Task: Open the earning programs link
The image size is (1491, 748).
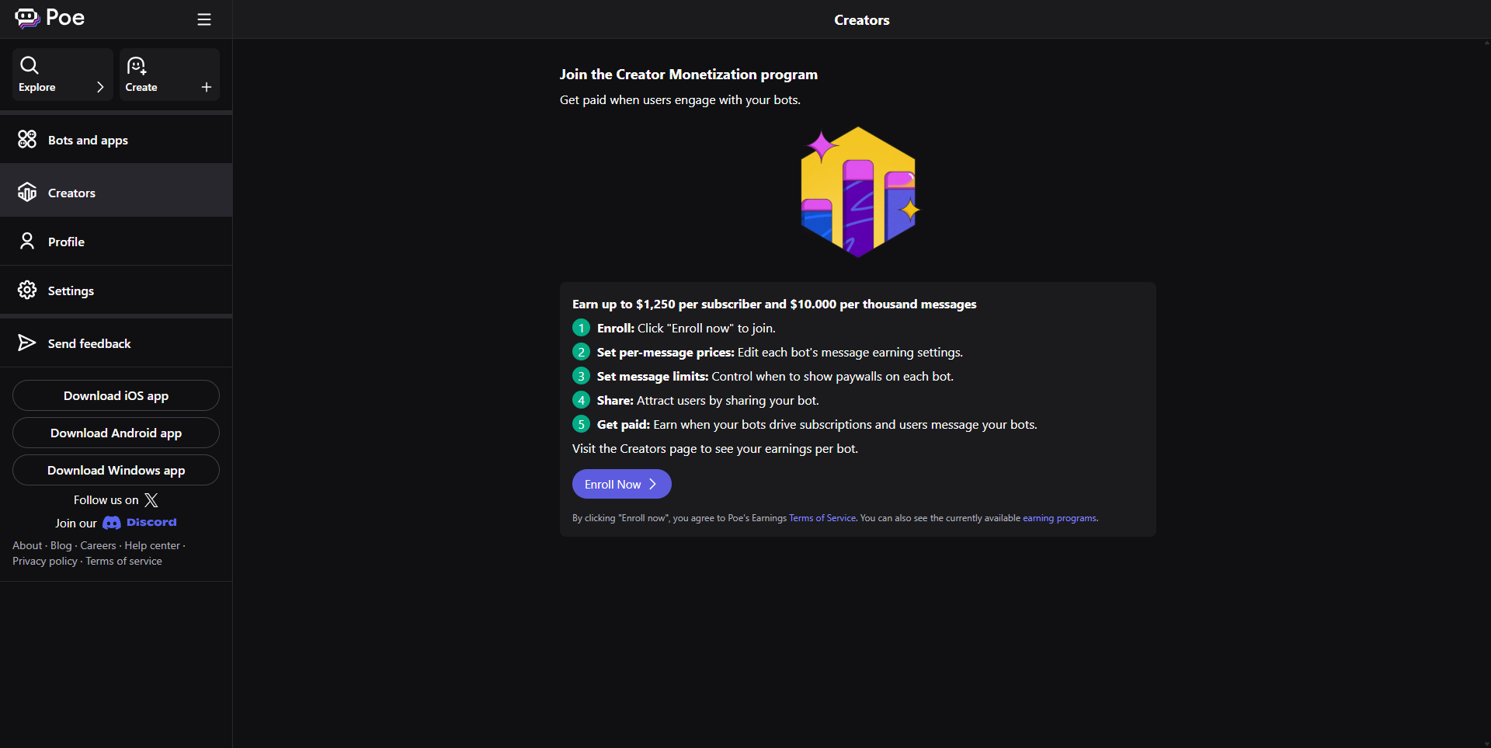Action: click(1059, 518)
